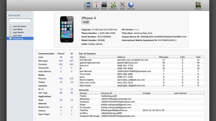Click the Textfree created date 2013-12-20
This screenshot has width=216, height=121.
(x=153, y=110)
